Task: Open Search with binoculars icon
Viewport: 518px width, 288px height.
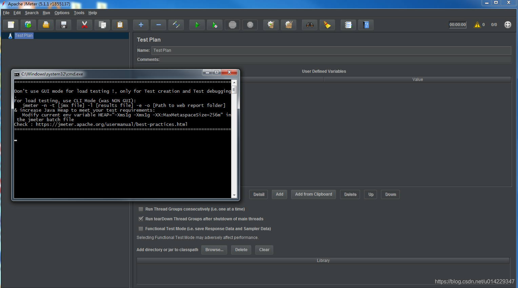Action: coord(310,25)
